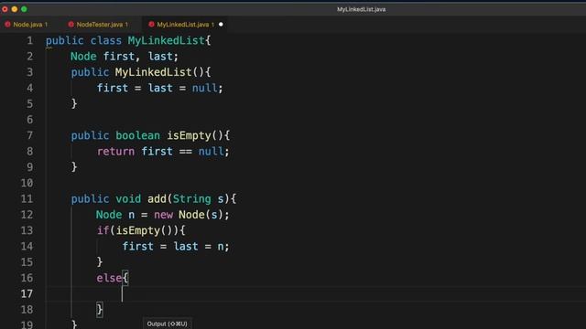Click the add method name on line 11
586x329 pixels.
click(x=157, y=199)
